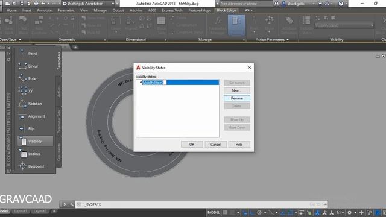Open the Home ribbon tab
The width and height of the screenshot is (386, 217).
click(11, 10)
